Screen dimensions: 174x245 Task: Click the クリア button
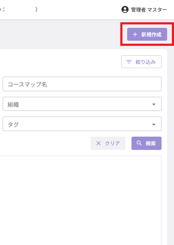(108, 143)
